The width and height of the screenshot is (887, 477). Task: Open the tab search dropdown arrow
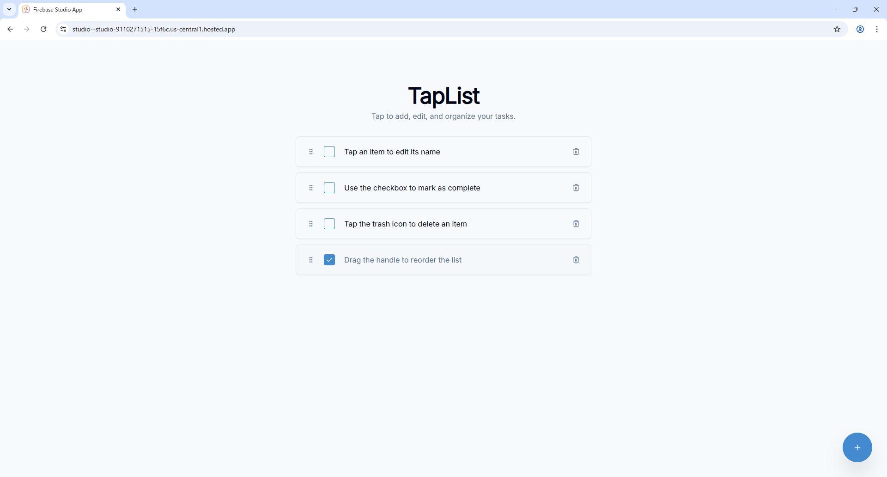pyautogui.click(x=9, y=9)
